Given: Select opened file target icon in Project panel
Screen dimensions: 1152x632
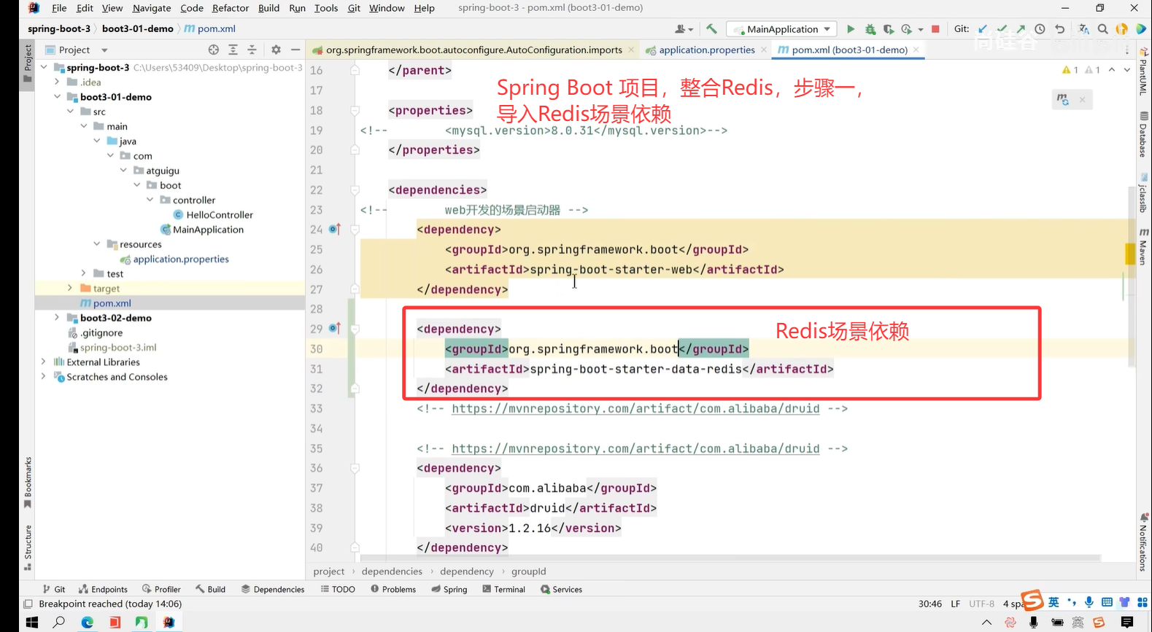Looking at the screenshot, I should [213, 50].
